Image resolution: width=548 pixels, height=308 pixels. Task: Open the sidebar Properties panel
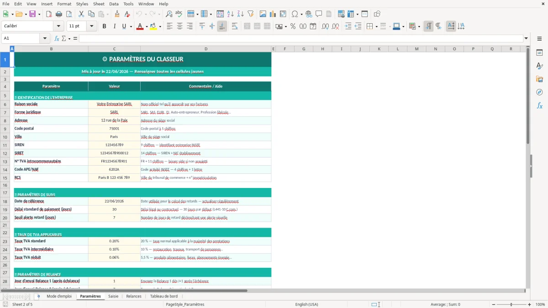tap(539, 53)
